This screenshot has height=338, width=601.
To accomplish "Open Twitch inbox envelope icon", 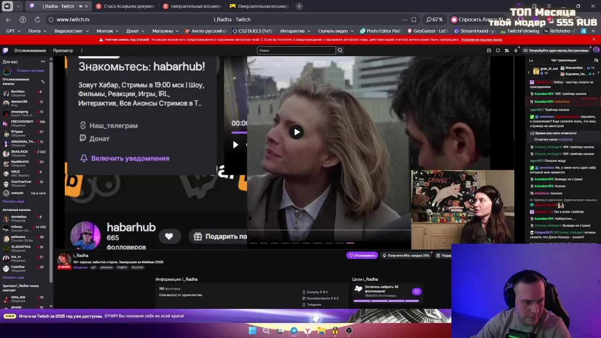I will point(489,50).
